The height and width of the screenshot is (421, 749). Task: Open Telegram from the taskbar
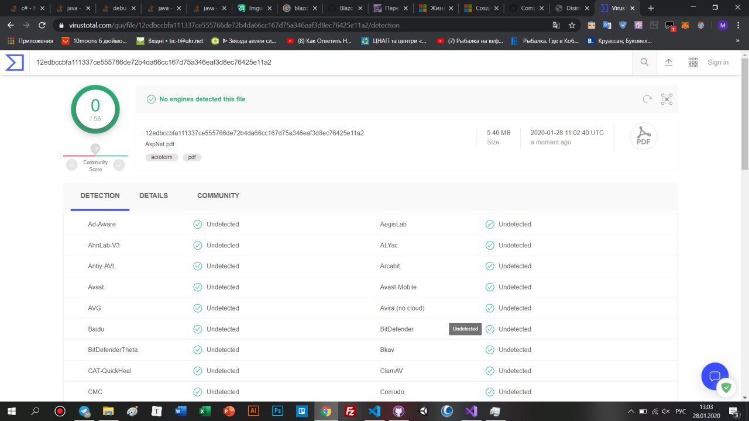click(x=84, y=411)
